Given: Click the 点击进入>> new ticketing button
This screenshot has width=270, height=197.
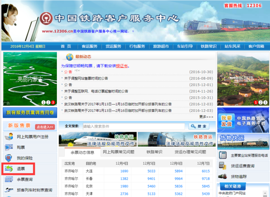Looking at the screenshot, I should tap(45, 127).
